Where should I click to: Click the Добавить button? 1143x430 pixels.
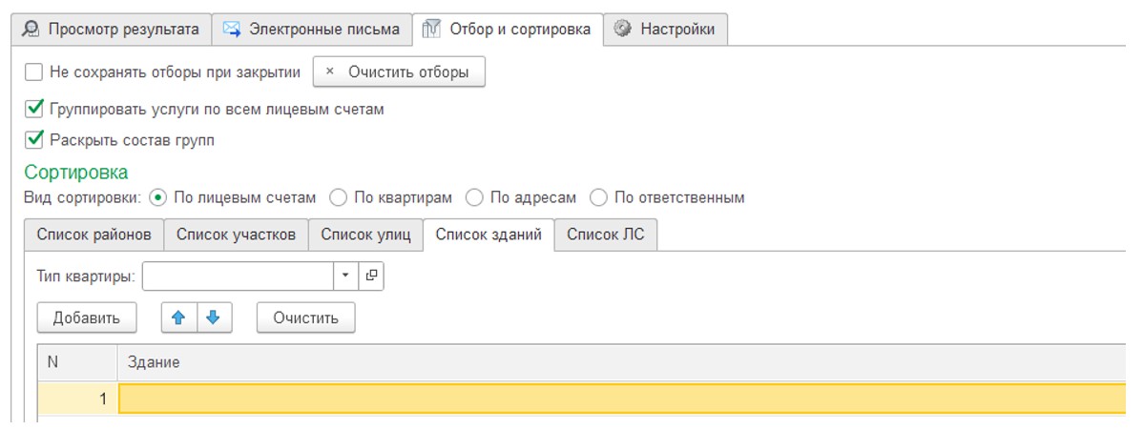[86, 317]
